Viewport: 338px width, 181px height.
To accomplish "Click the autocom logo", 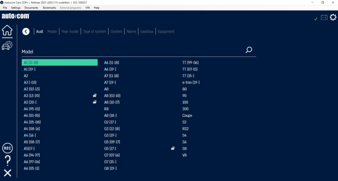I will pyautogui.click(x=15, y=16).
